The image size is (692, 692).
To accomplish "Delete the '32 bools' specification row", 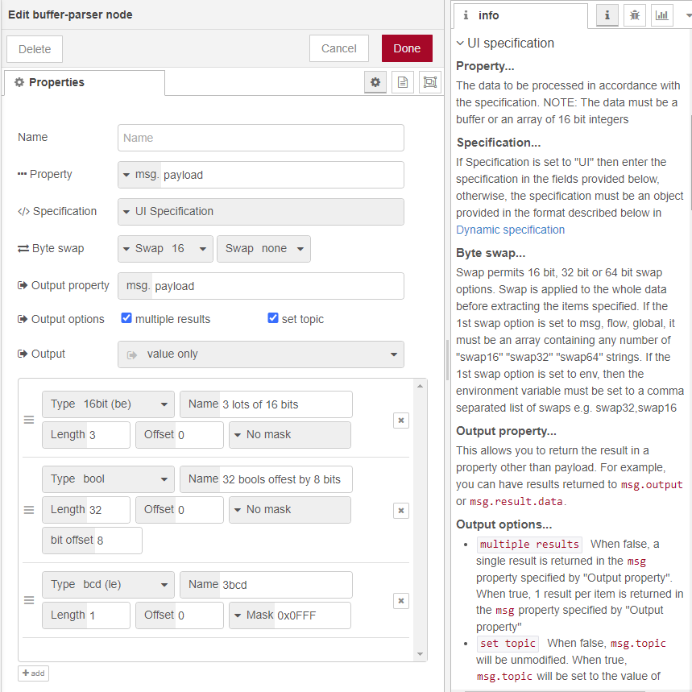I will (x=401, y=510).
